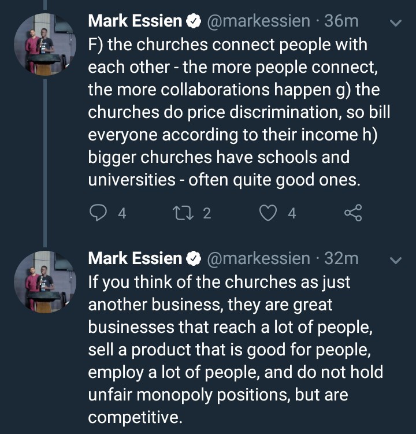Like the tweet with the heart icon

(269, 214)
